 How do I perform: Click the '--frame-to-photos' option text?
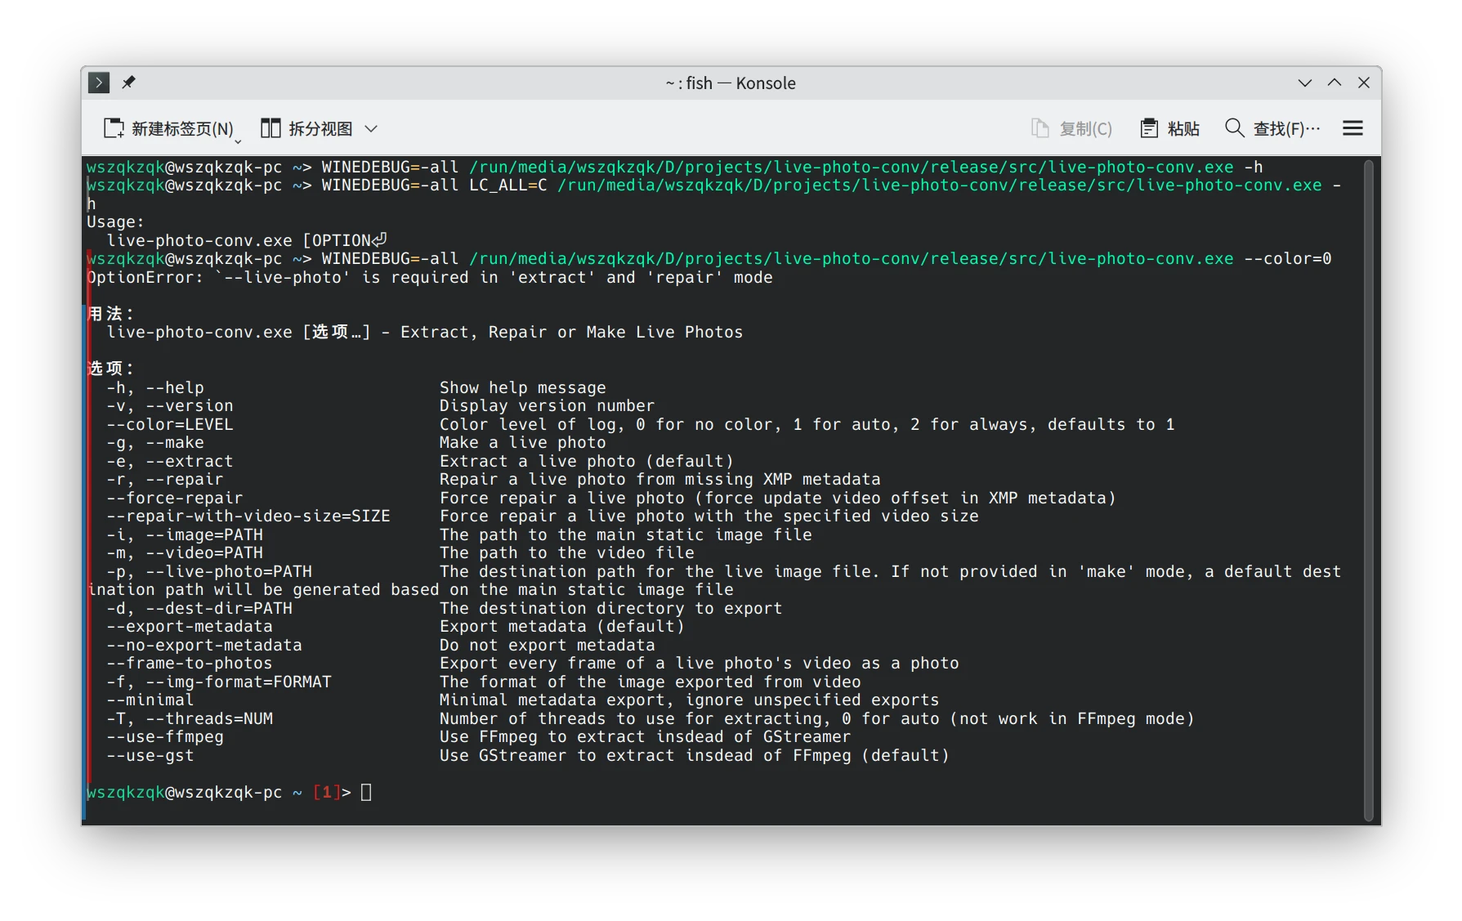[190, 663]
